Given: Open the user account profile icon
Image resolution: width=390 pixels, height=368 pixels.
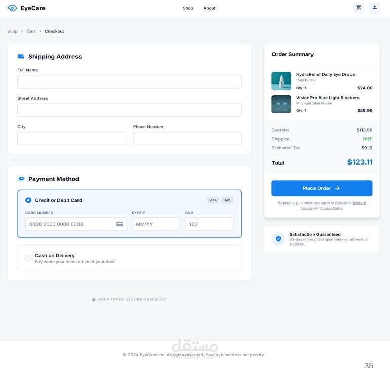Looking at the screenshot, I should coord(374,8).
